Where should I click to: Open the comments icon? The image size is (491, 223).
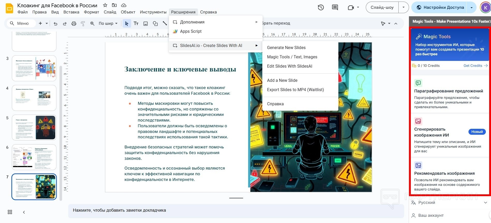(335, 7)
